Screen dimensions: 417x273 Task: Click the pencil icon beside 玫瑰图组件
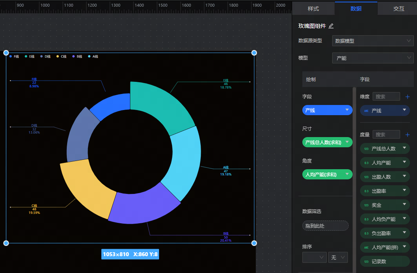(331, 26)
